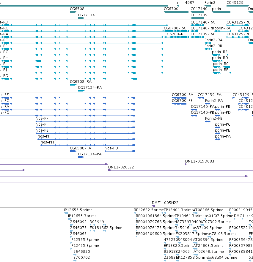253x262 pixels.
Task: Click transcript CG6700-RA label
Action: tap(175, 28)
